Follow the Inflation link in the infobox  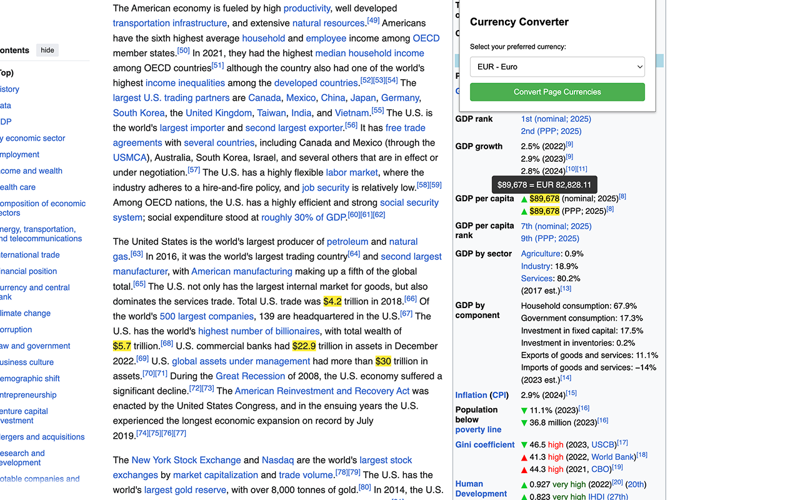pos(471,395)
